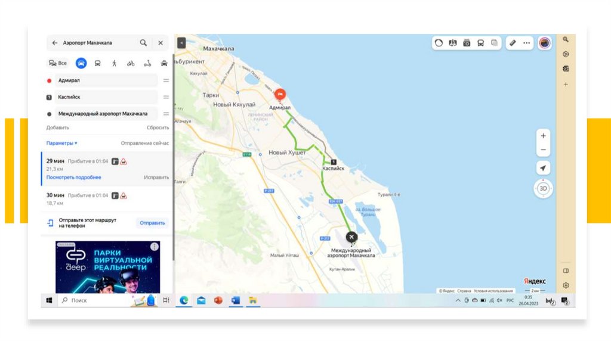Choose the walking route mode
The width and height of the screenshot is (611, 342).
114,63
